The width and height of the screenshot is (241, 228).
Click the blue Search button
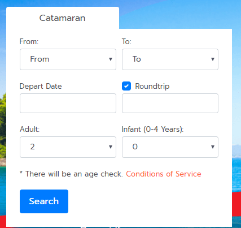[x=44, y=201]
